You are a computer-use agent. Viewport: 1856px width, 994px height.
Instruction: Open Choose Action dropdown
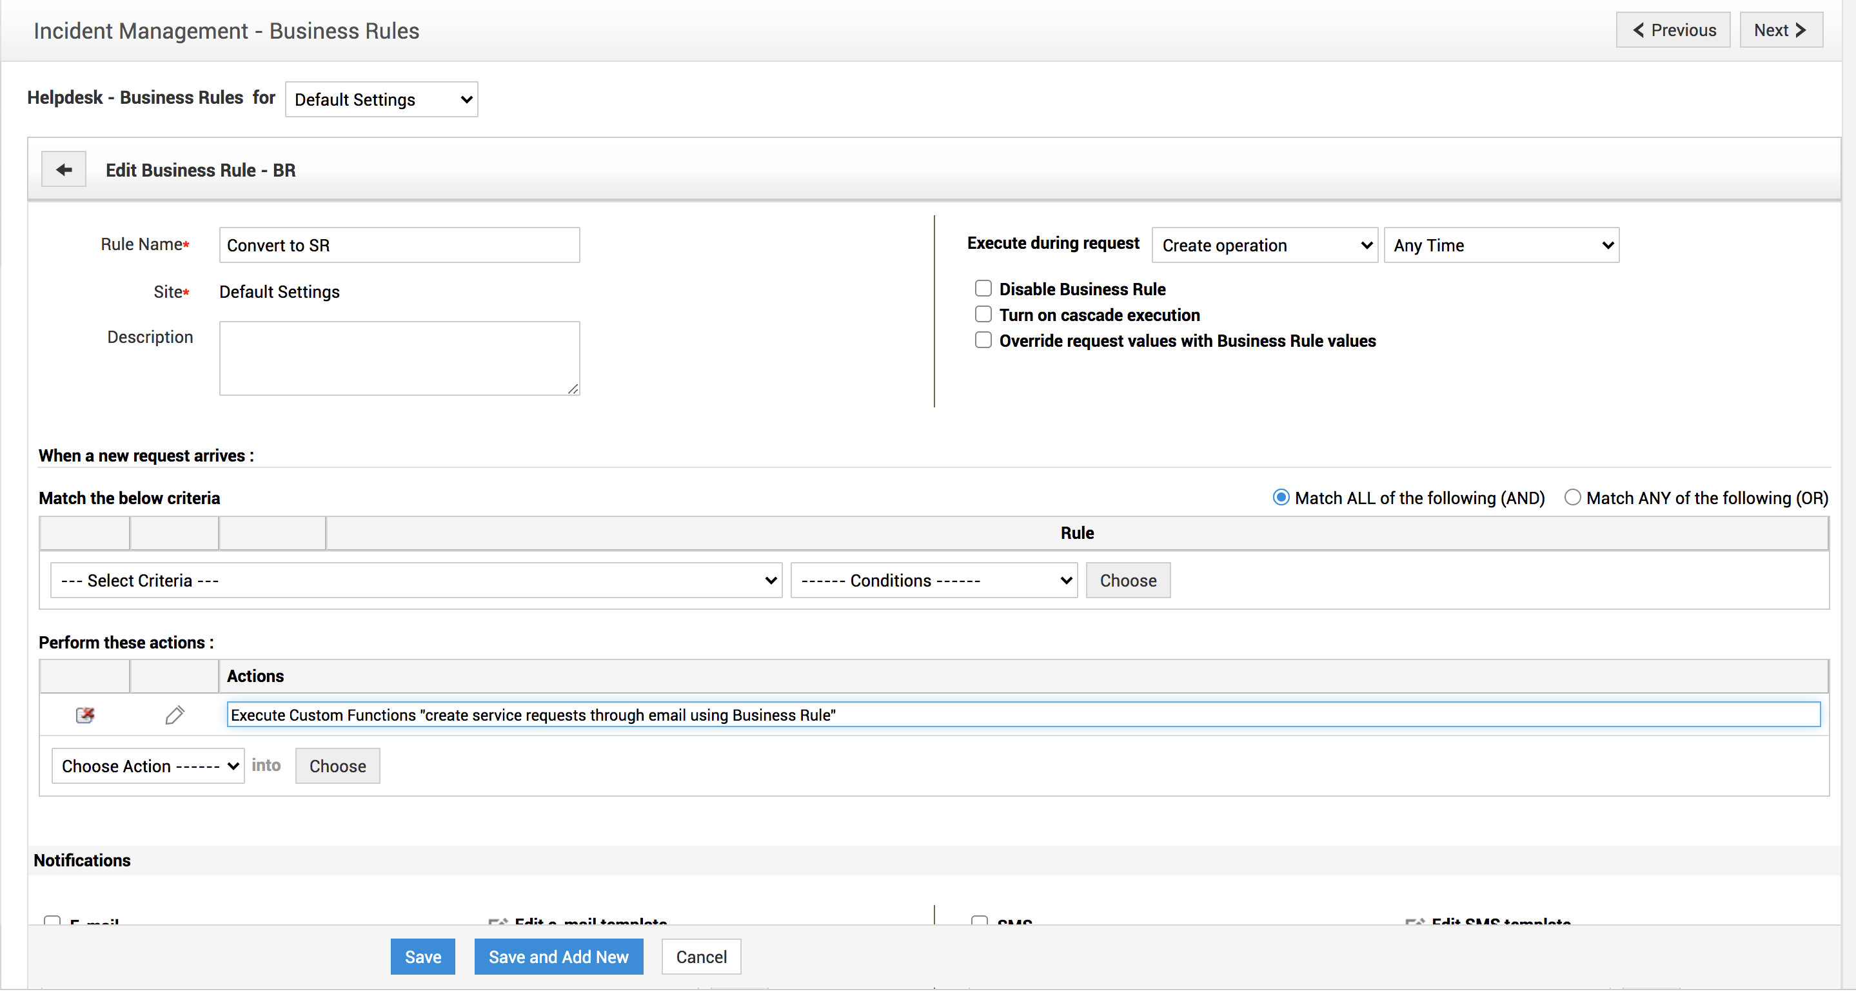[x=148, y=766]
